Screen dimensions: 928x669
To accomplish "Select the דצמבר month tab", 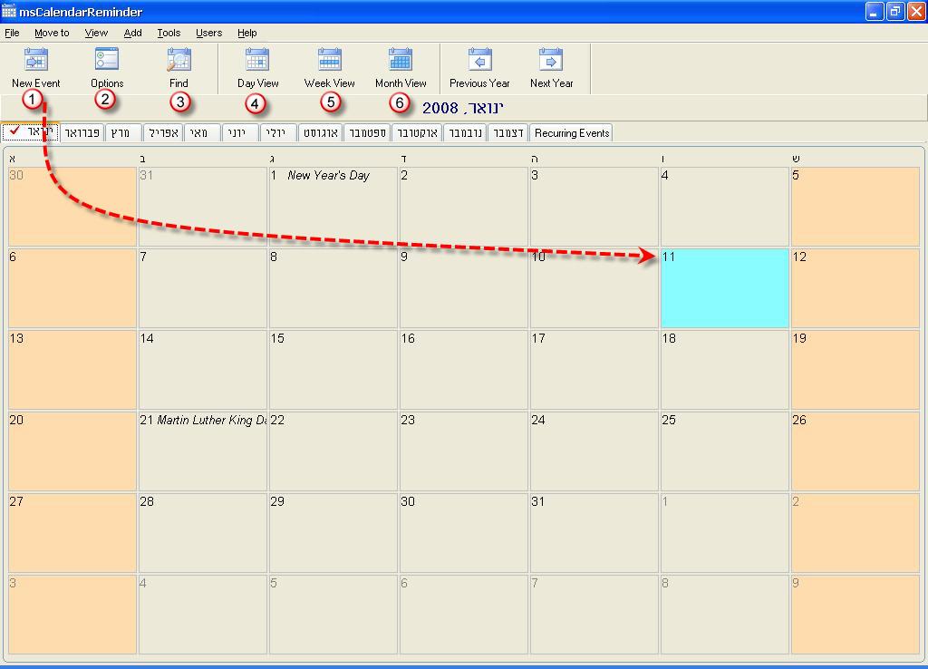I will 507,133.
